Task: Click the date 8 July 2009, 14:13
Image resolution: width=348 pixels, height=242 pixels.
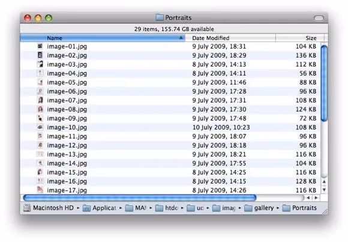Action: [219, 64]
